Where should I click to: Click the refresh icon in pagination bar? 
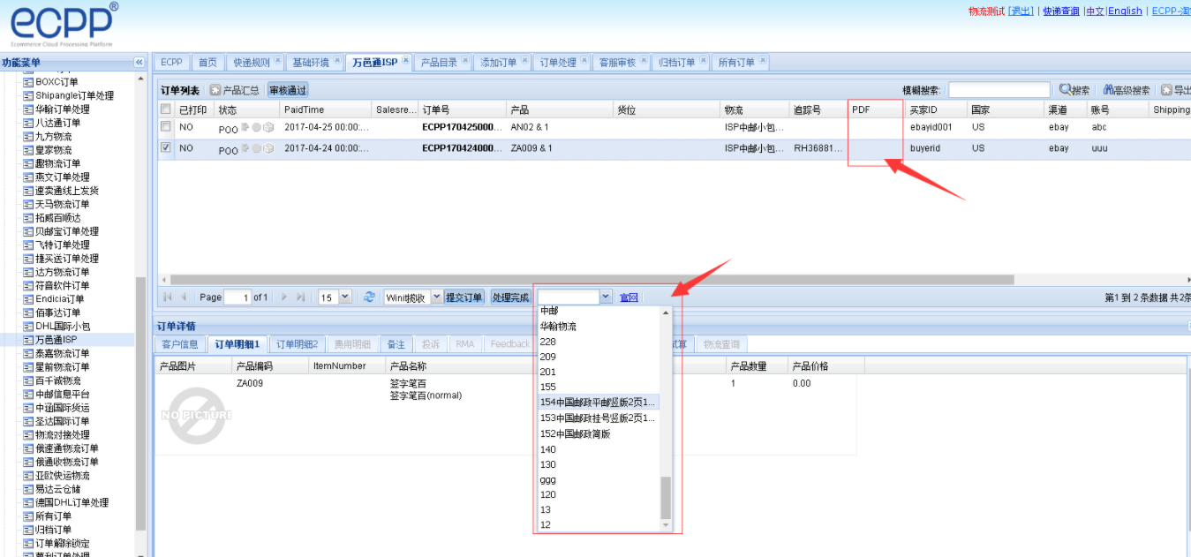(x=370, y=297)
